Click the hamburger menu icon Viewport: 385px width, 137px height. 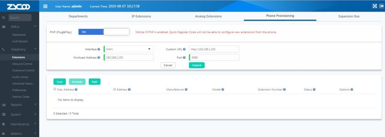(x=45, y=6)
